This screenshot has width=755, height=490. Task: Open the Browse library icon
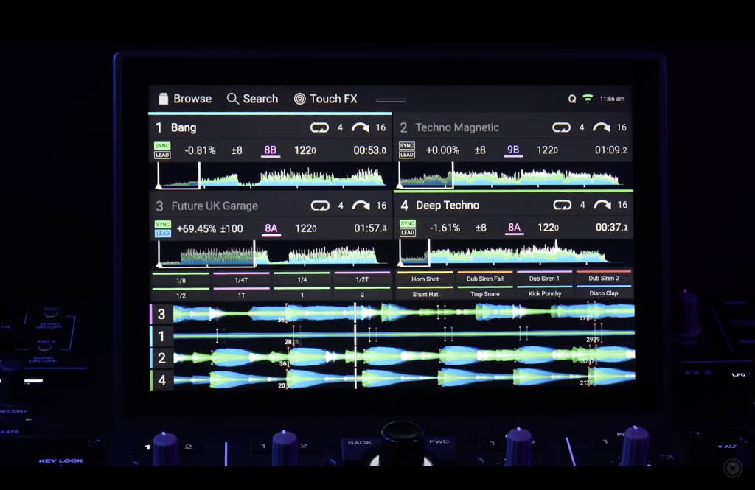coord(164,99)
